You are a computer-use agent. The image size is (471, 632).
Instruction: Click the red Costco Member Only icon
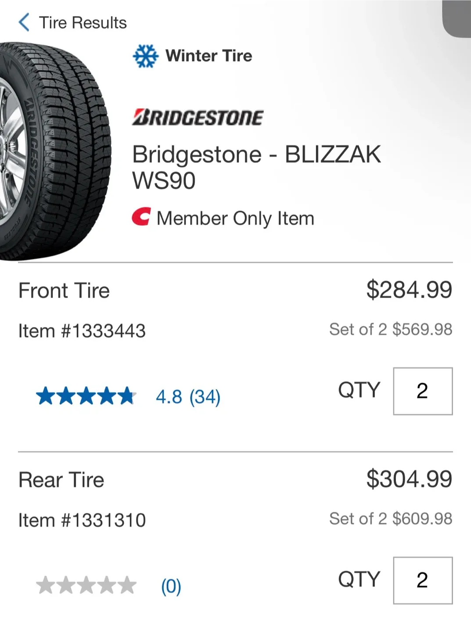click(141, 217)
